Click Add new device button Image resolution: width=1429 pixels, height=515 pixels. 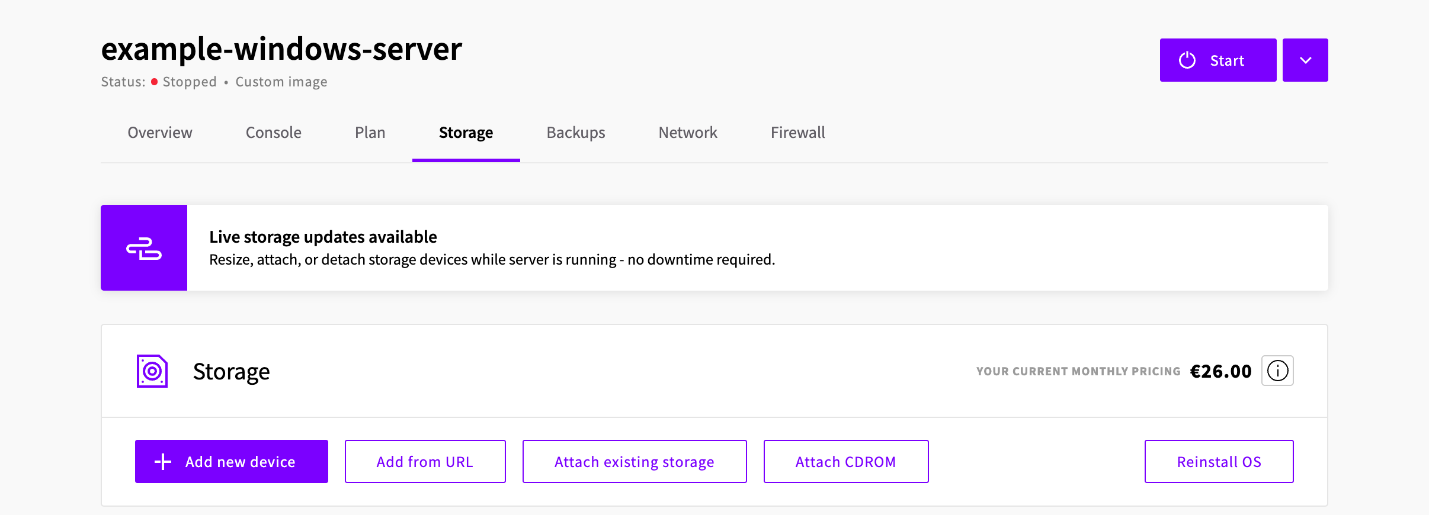click(232, 462)
